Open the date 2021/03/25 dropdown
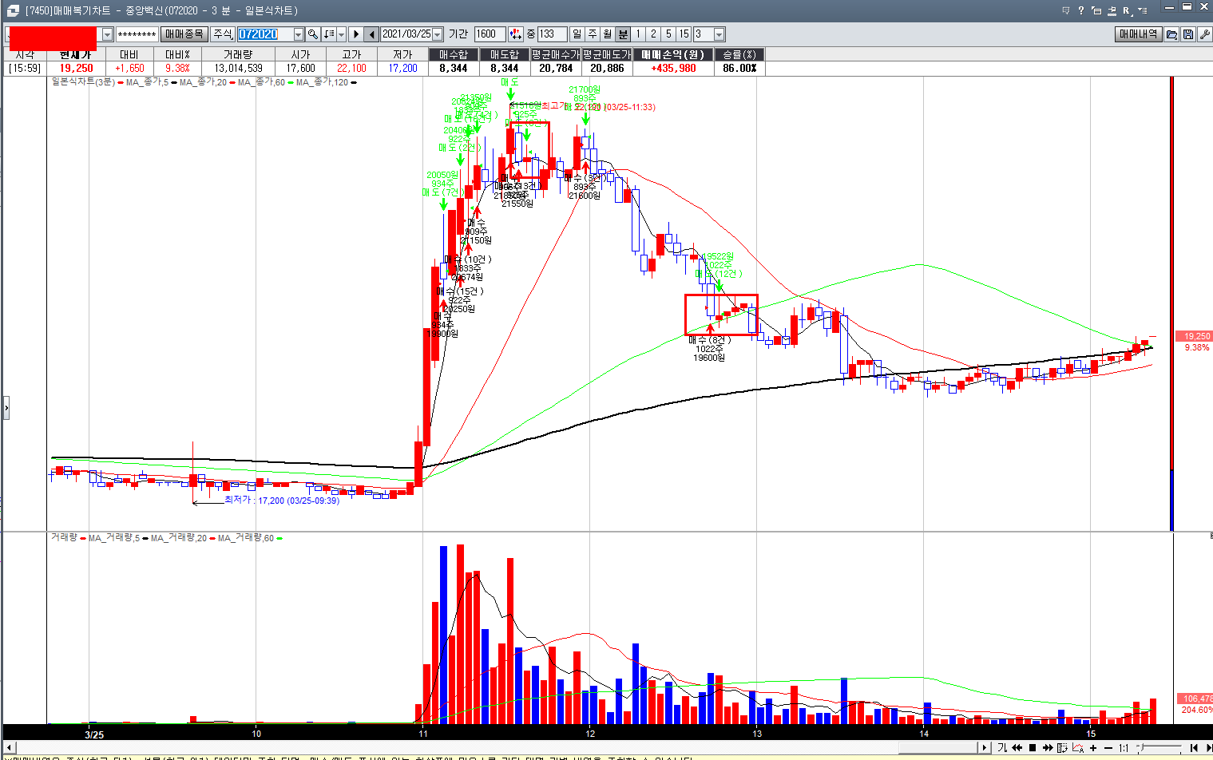1213x760 pixels. click(437, 34)
